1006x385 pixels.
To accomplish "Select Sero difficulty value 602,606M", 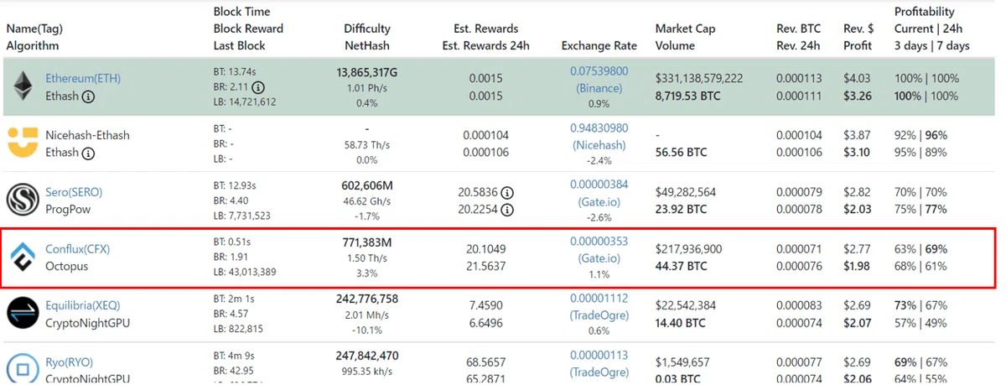I will coord(367,187).
